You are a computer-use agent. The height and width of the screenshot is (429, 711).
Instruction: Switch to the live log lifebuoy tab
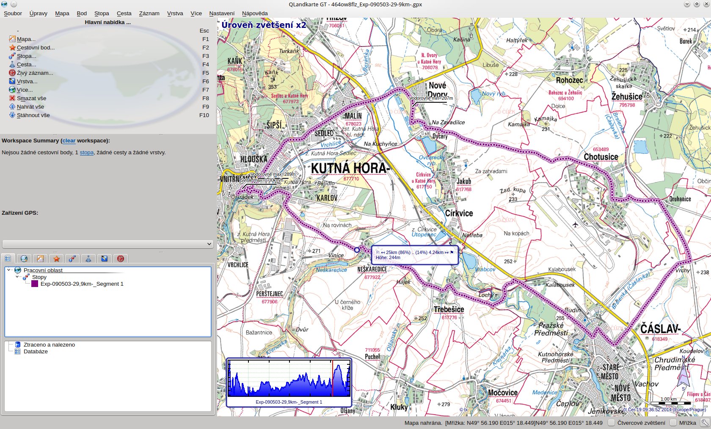tap(121, 258)
